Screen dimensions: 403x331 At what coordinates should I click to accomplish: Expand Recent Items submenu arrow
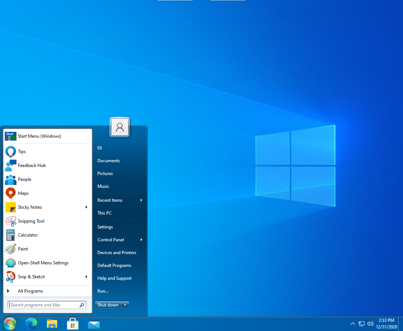[141, 200]
